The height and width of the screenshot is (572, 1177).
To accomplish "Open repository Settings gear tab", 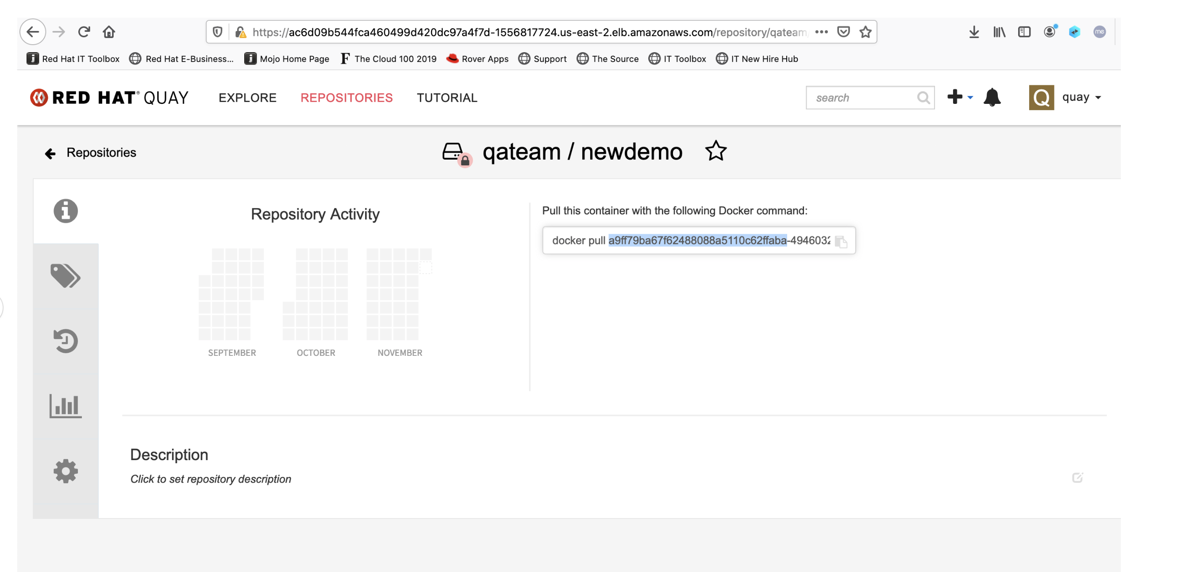I will [65, 471].
